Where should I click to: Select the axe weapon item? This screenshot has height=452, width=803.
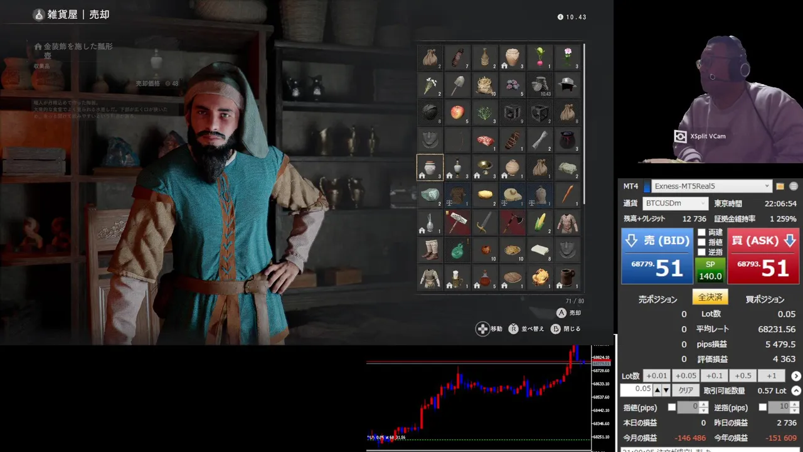click(513, 223)
